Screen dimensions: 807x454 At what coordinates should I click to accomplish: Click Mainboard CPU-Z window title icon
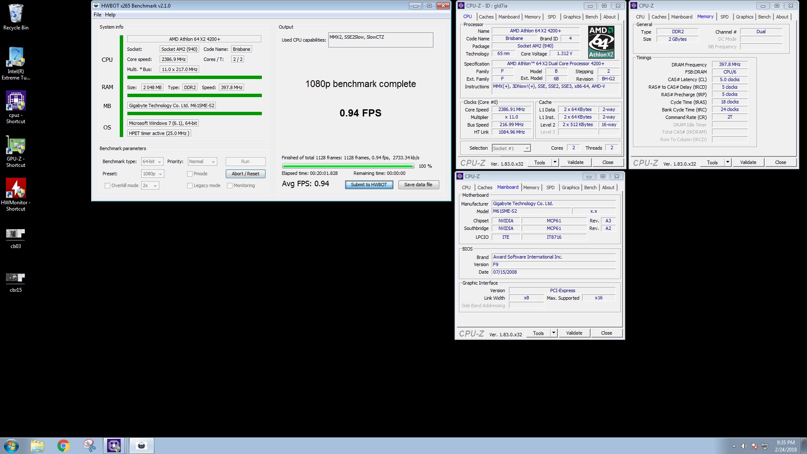tap(460, 176)
